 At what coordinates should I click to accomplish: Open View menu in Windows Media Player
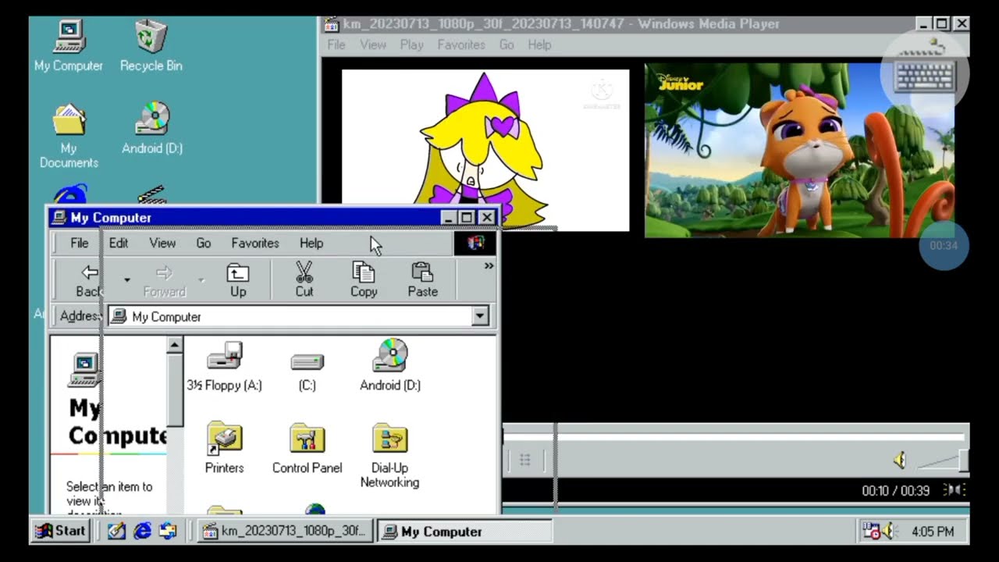373,44
